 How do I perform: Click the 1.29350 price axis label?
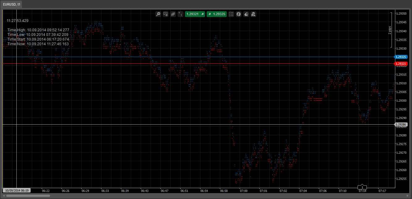(402, 14)
